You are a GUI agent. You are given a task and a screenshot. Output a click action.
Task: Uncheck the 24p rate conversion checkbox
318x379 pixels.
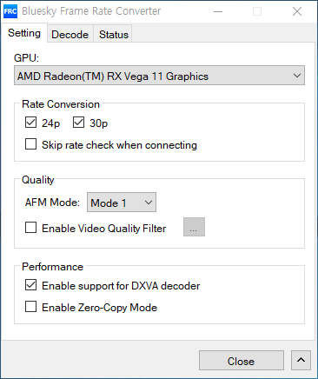[x=30, y=123]
